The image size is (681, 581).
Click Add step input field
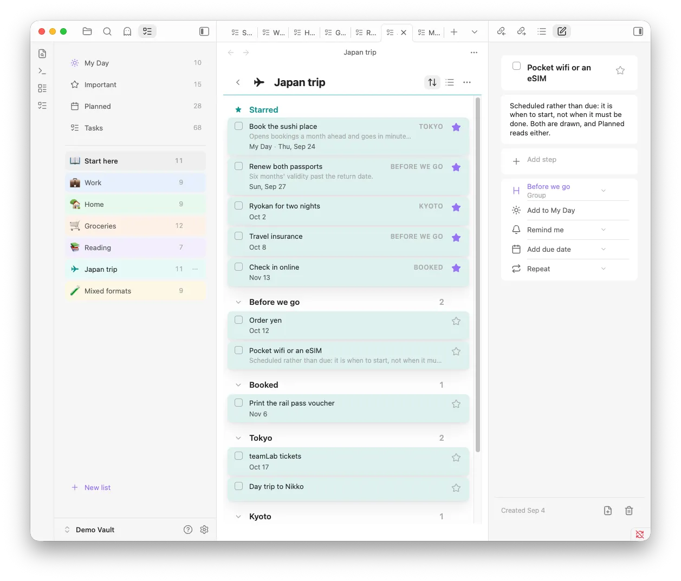pos(569,160)
